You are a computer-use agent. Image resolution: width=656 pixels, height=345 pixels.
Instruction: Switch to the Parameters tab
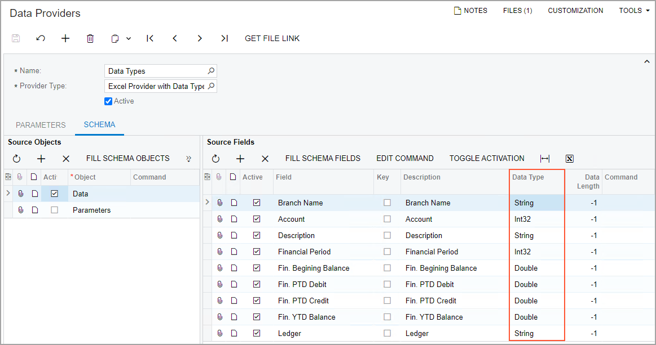(x=41, y=125)
